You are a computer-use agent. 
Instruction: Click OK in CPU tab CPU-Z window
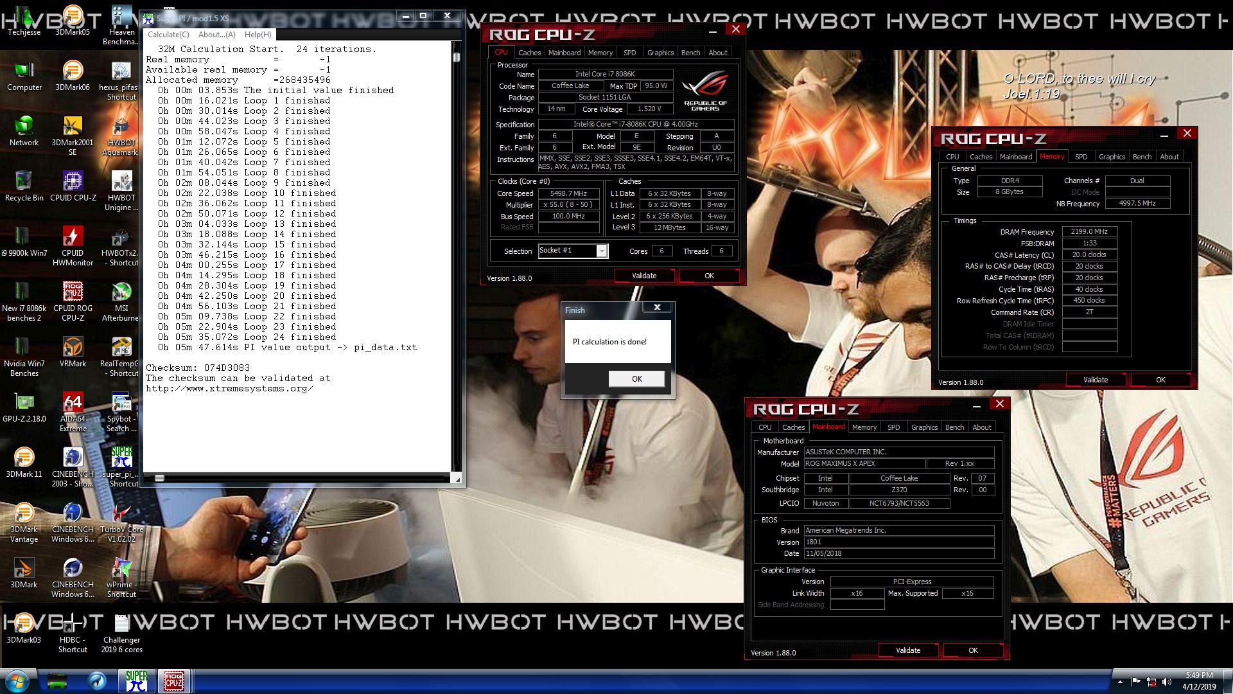click(709, 276)
